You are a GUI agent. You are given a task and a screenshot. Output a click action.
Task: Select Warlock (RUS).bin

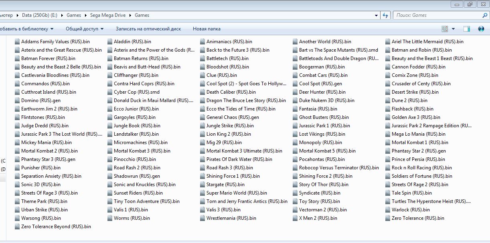[407, 210]
